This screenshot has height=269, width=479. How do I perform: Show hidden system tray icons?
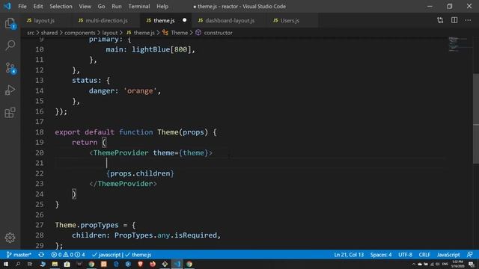(414, 264)
